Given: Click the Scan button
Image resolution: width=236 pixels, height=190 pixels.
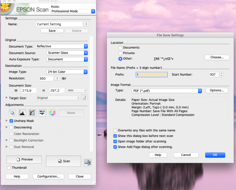Looking at the screenshot, I should [x=63, y=161].
